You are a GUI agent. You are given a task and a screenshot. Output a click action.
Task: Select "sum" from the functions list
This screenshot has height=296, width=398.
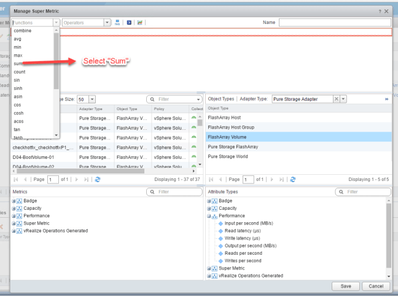click(18, 62)
